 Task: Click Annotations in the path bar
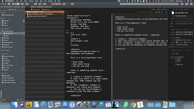[46, 9]
